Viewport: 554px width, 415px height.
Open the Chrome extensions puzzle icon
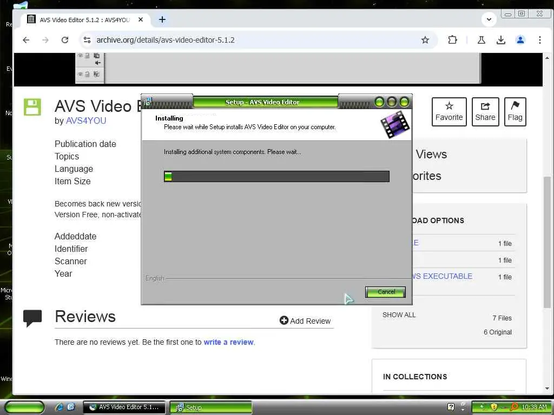point(452,40)
